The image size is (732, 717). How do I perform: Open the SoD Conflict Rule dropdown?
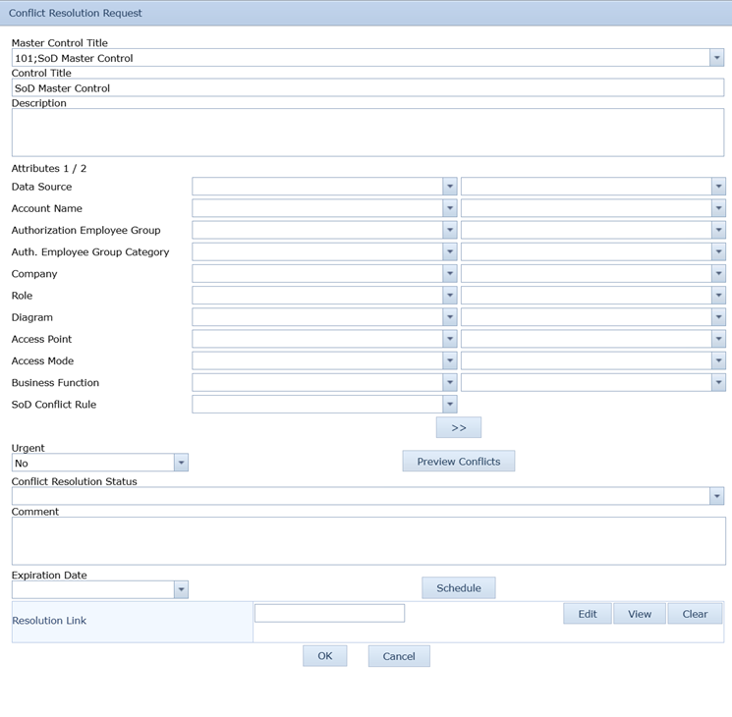pos(449,405)
